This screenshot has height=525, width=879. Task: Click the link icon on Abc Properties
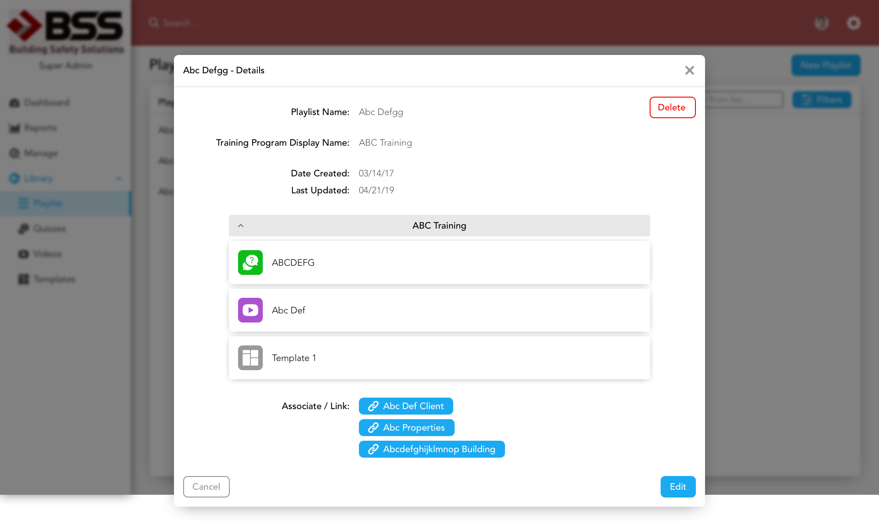[x=373, y=428]
